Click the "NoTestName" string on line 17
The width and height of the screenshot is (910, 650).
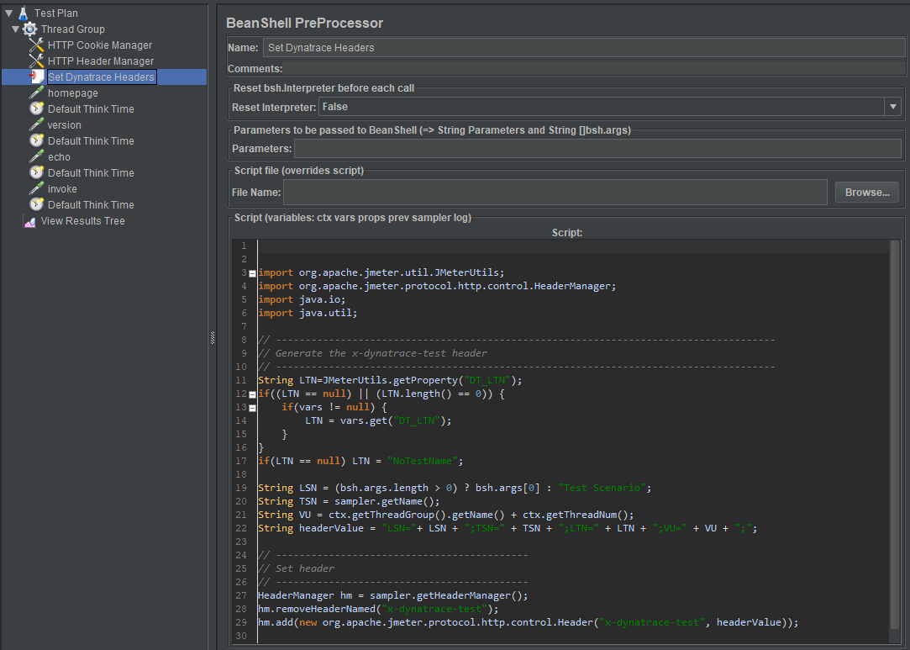(x=423, y=461)
